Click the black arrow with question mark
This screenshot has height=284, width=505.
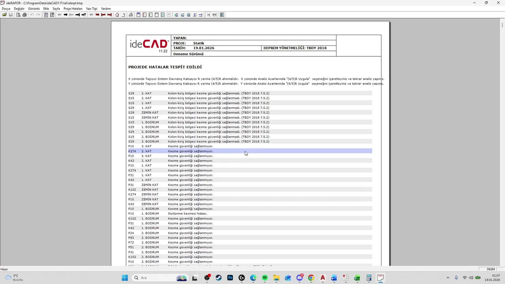(x=84, y=15)
